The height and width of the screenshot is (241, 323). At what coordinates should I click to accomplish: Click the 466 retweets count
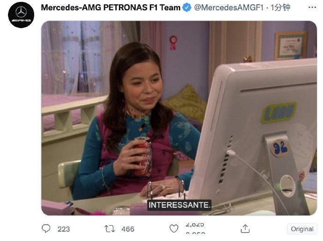pyautogui.click(x=128, y=229)
